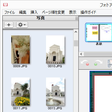Click the photo list scroll-up arrow
112x112 pixels.
pyautogui.click(x=76, y=32)
